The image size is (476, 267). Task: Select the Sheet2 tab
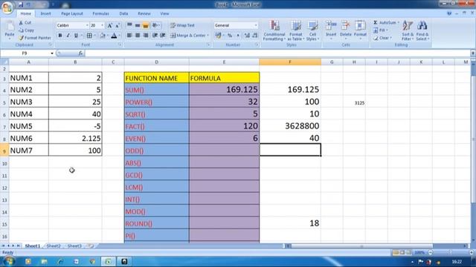click(x=54, y=245)
